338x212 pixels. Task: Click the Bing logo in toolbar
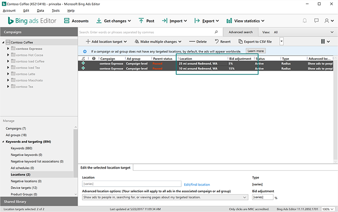(11, 21)
